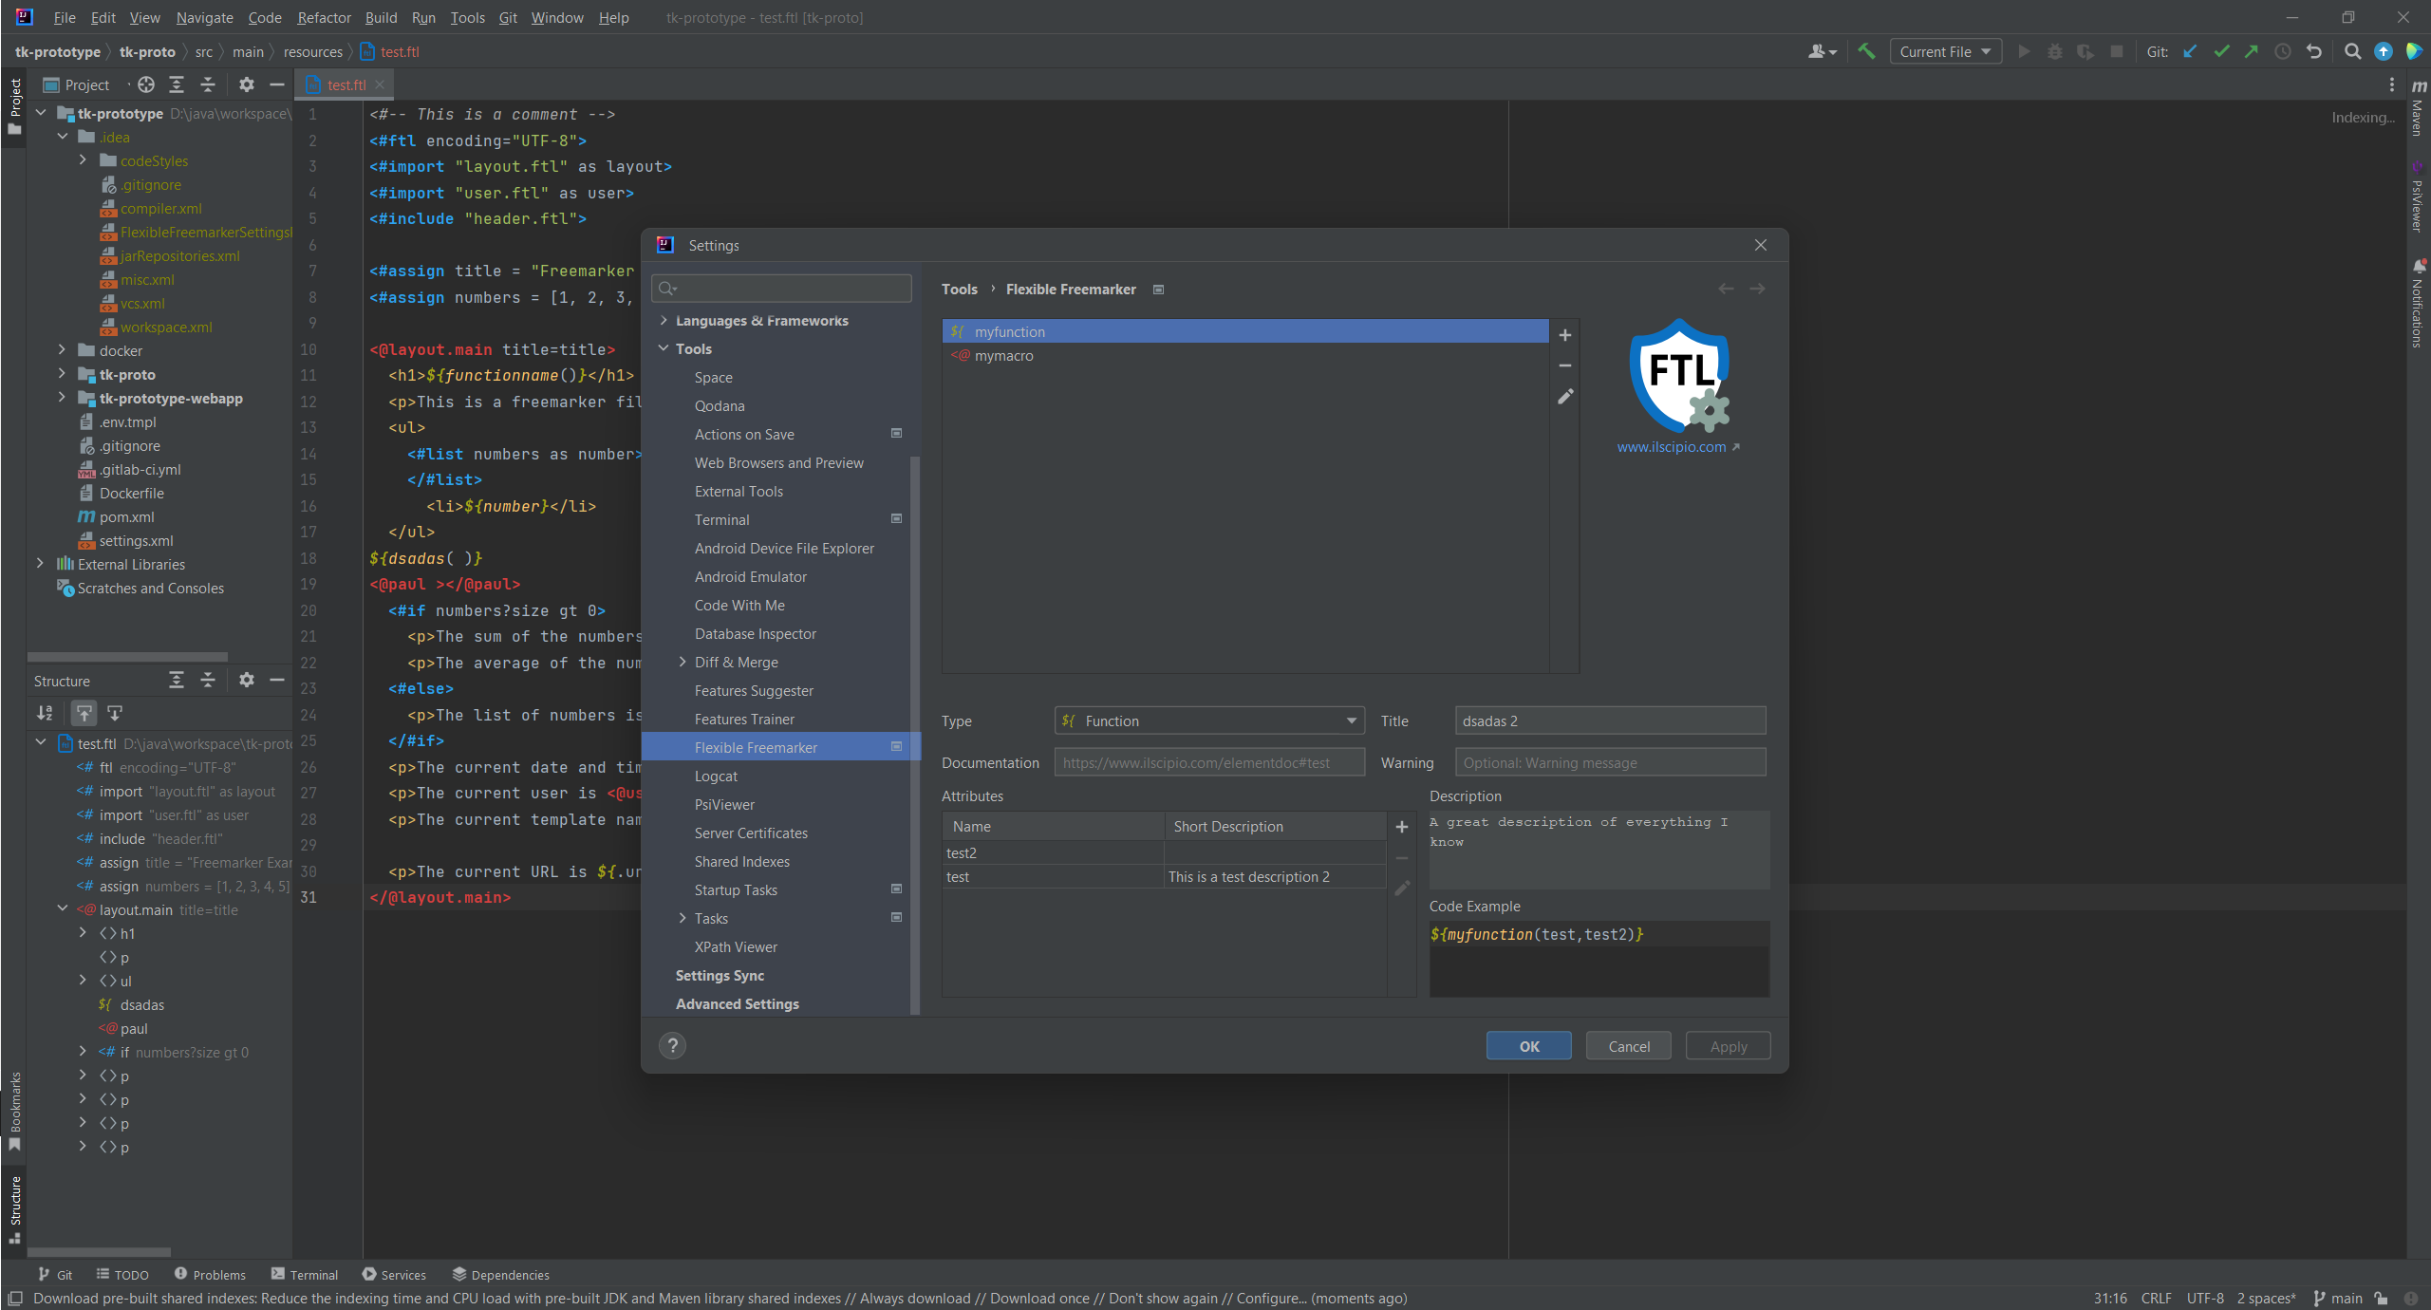Image resolution: width=2431 pixels, height=1310 pixels.
Task: Collapse all in Project panel
Action: (208, 84)
